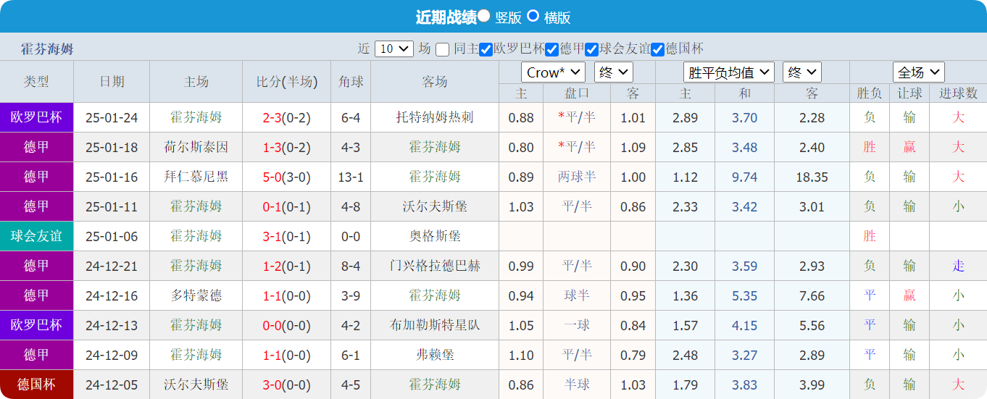The image size is (987, 399).
Task: Open the 终 dropdown beside Crow*
Action: (x=613, y=72)
